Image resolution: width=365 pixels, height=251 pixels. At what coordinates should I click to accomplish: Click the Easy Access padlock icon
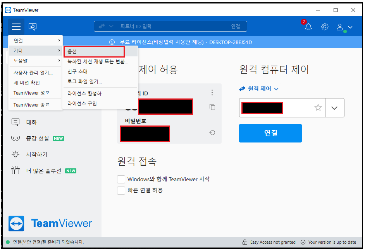pyautogui.click(x=244, y=242)
